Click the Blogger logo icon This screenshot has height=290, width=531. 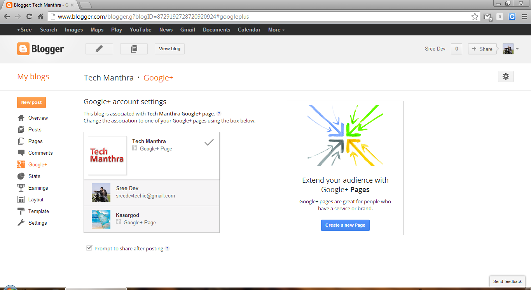pyautogui.click(x=23, y=49)
